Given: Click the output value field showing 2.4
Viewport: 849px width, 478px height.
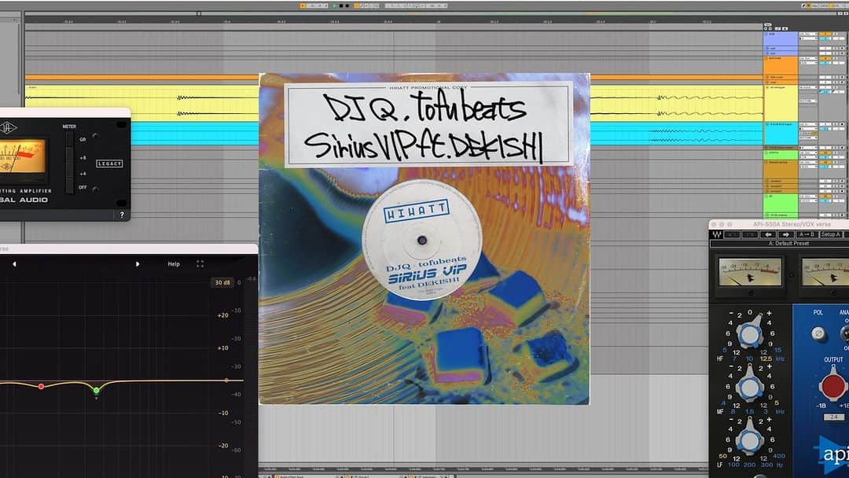Looking at the screenshot, I should click(833, 417).
